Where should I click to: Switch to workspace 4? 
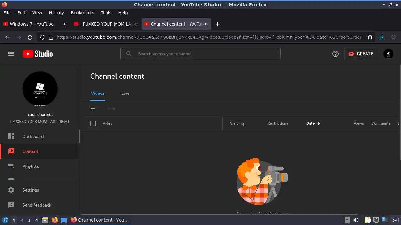coord(36,220)
